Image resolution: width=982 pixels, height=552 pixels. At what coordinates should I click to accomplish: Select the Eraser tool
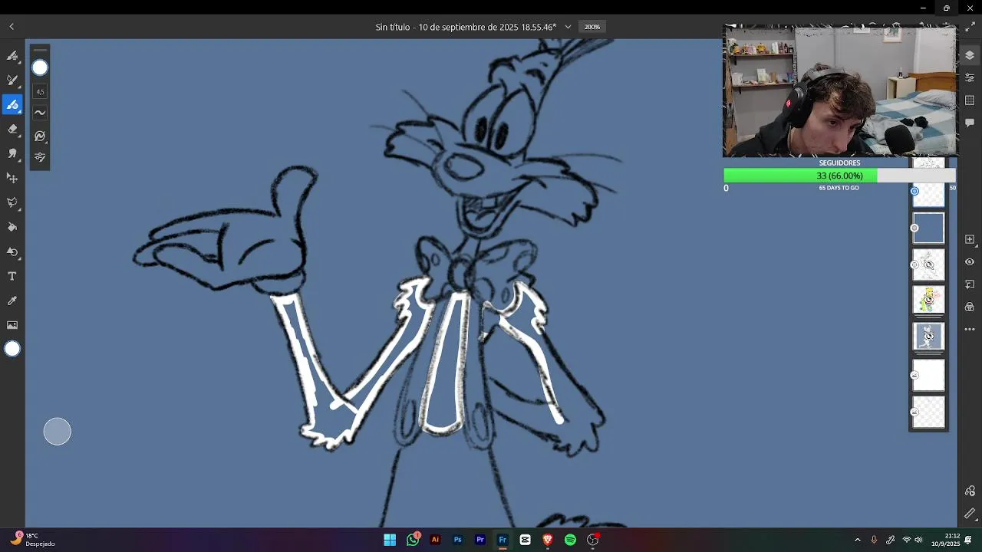[12, 129]
